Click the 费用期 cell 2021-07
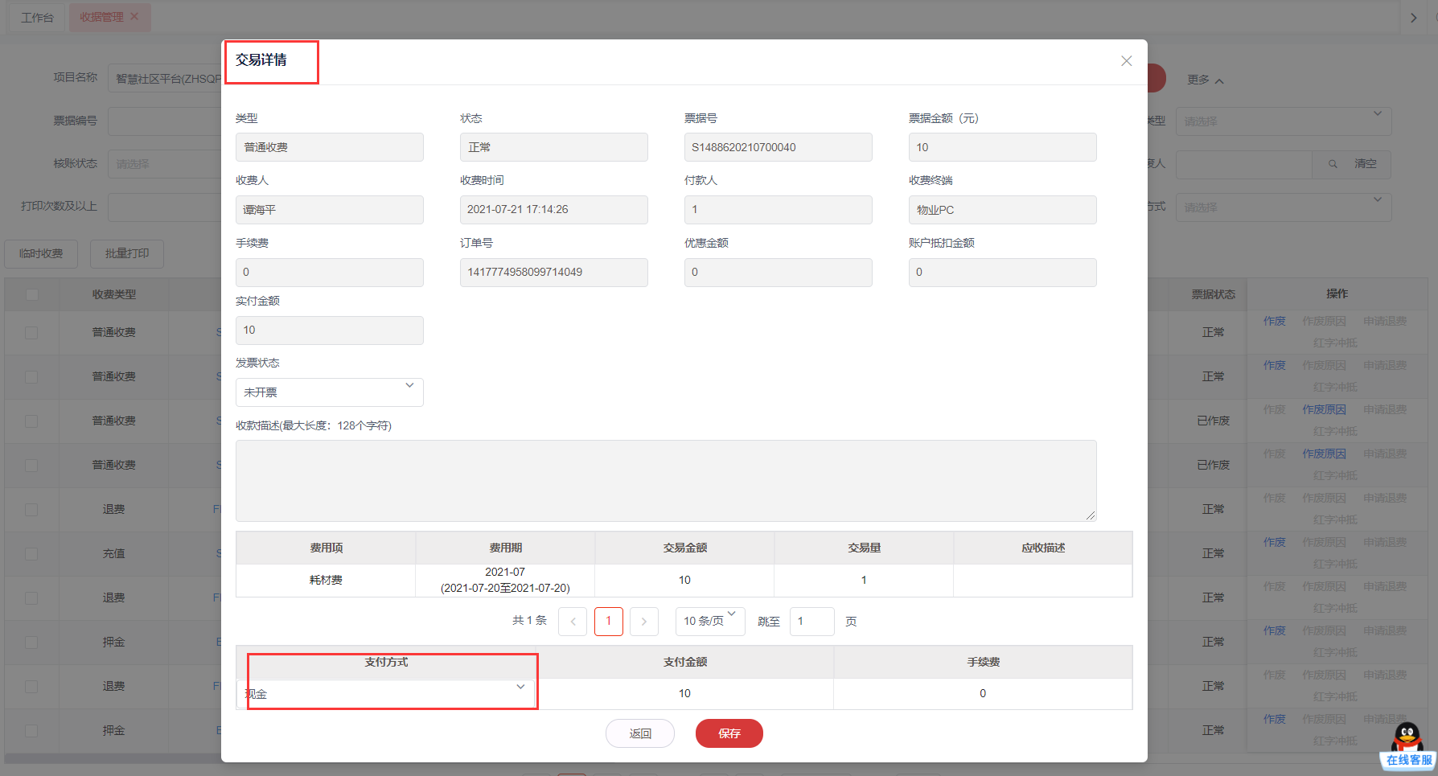The width and height of the screenshot is (1438, 776). coord(505,581)
